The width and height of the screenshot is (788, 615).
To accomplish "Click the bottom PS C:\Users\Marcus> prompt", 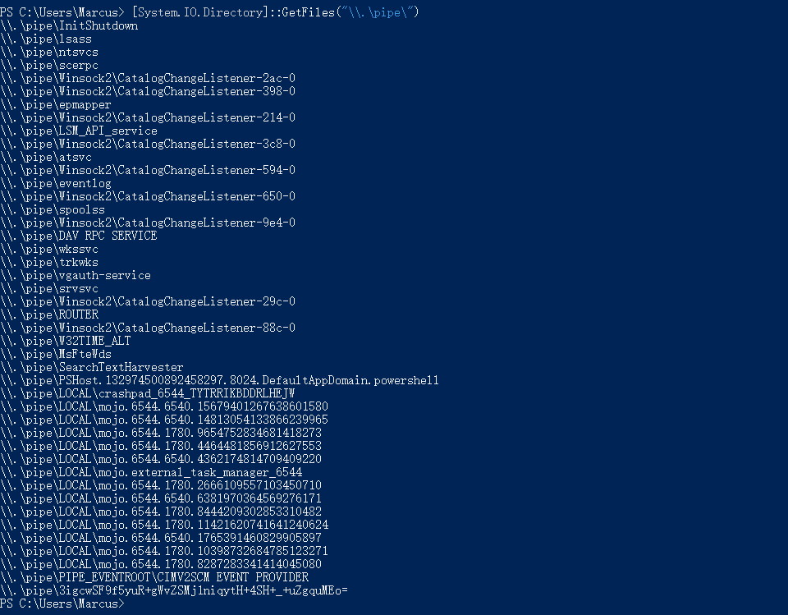I will [62, 604].
